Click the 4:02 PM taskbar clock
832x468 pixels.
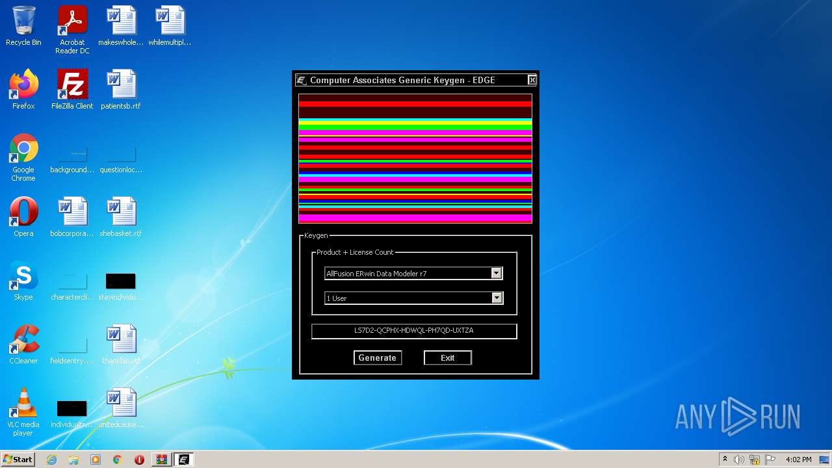[x=799, y=460]
